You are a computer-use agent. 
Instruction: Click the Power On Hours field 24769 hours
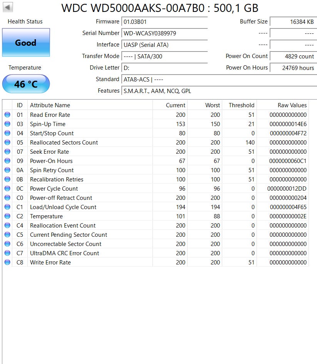(x=293, y=68)
